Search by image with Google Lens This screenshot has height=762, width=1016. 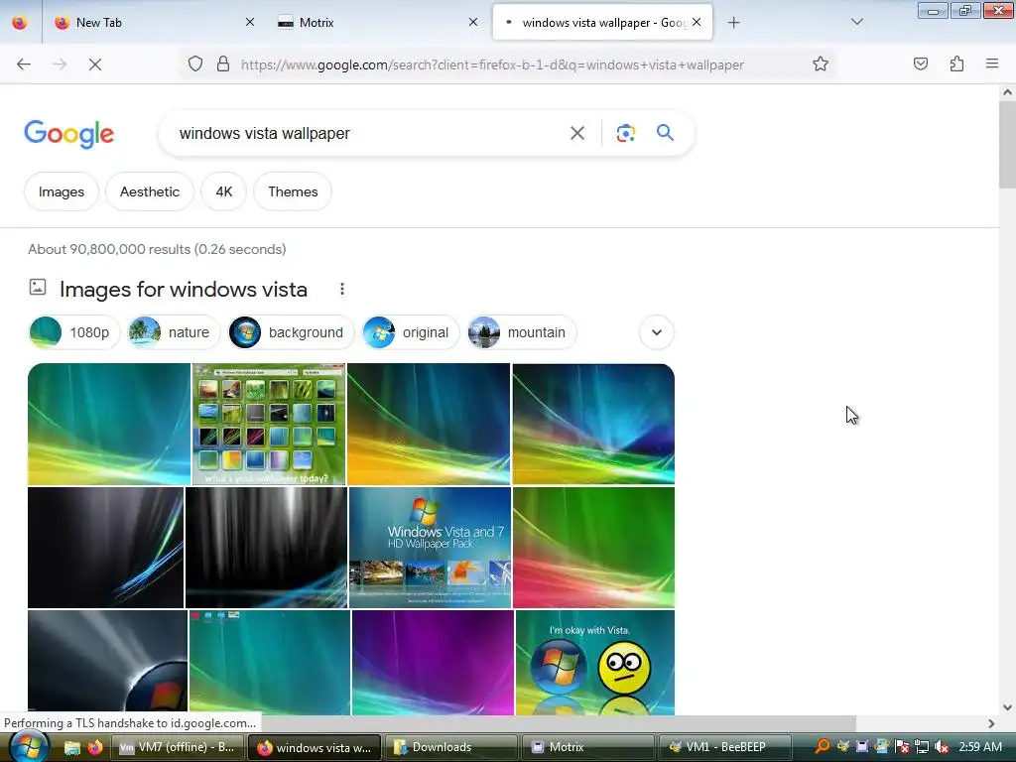(626, 134)
